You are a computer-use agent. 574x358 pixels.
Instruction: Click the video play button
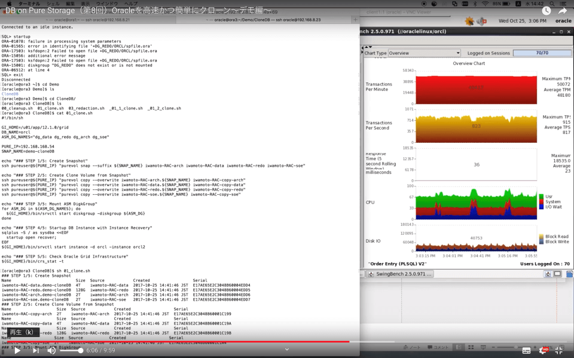click(x=17, y=350)
